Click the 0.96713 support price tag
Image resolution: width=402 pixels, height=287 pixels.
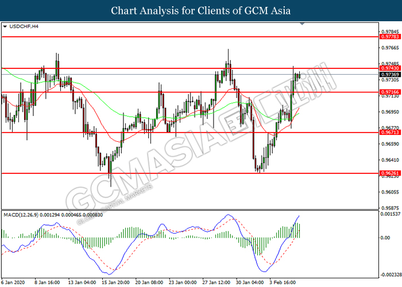pos(389,133)
